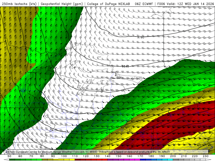Select the 110 legend label
Image resolution: width=215 pixels, height=161 pixels.
(x=75, y=156)
